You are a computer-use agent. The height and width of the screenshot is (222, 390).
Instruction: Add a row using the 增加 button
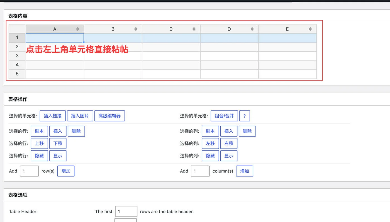pyautogui.click(x=66, y=171)
